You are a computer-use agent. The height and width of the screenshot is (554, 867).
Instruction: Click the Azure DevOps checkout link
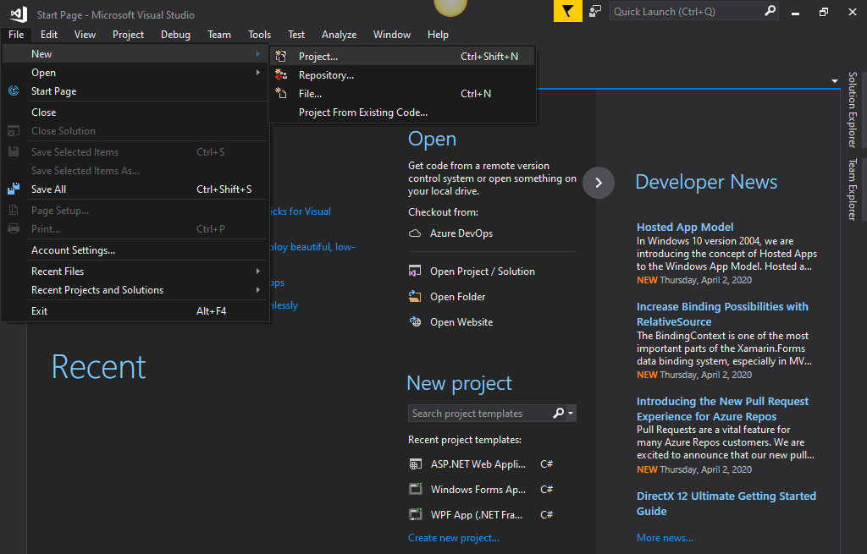click(461, 233)
